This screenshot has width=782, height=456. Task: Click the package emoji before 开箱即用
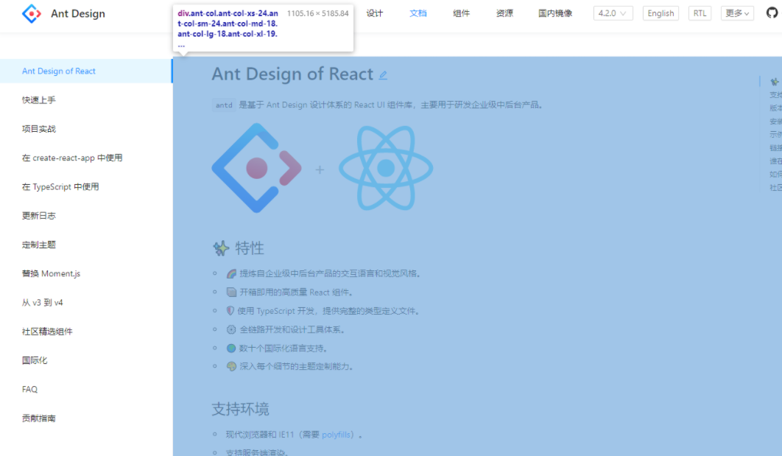[231, 292]
